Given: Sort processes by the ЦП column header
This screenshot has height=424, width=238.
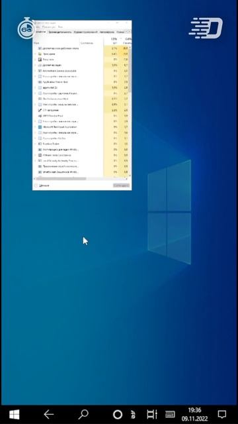Looking at the screenshot, I should click(114, 41).
